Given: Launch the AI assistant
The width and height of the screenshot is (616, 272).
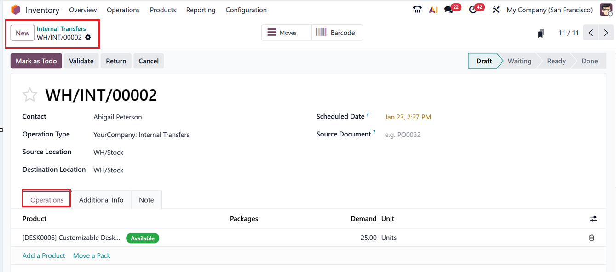Looking at the screenshot, I should (433, 9).
